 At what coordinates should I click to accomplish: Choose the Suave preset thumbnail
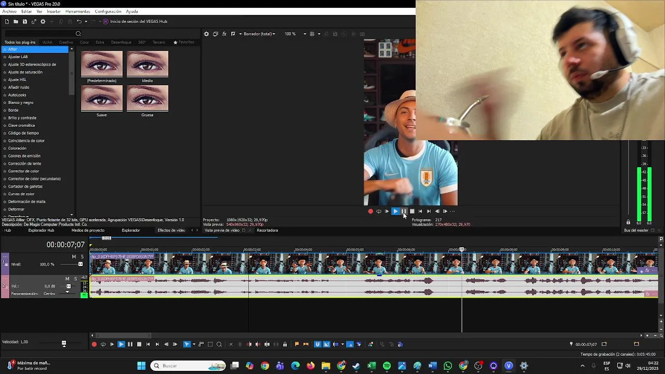(102, 98)
